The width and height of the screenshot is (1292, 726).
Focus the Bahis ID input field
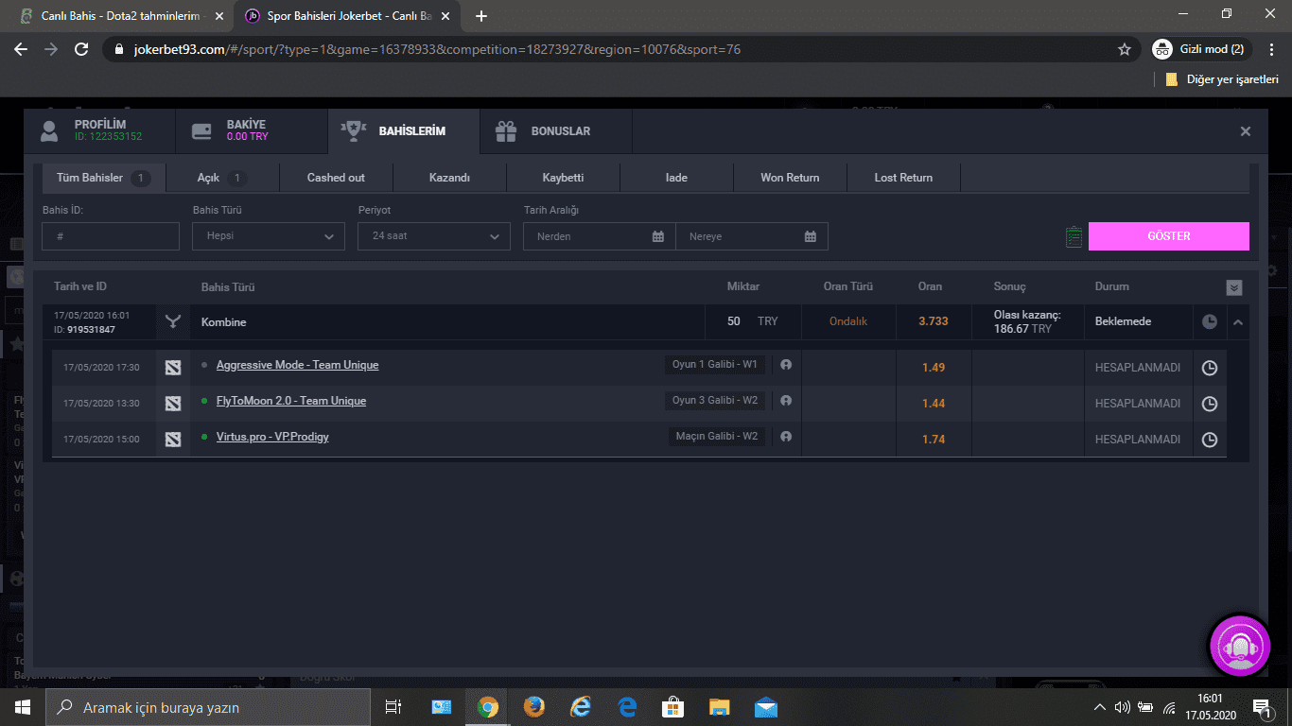(111, 236)
